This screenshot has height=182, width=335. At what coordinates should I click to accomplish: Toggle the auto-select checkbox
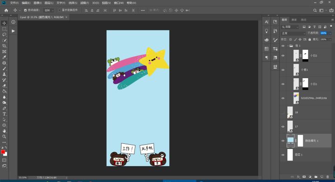pyautogui.click(x=25, y=10)
